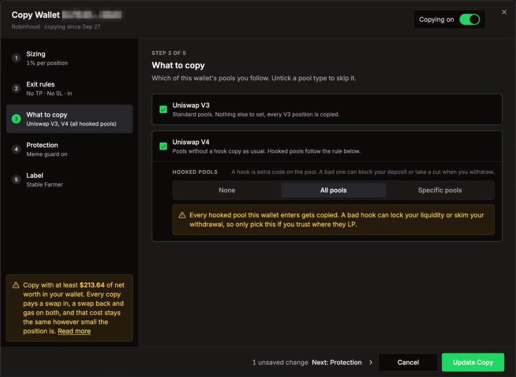Untick the Uniswap V3 checkbox

coord(163,110)
